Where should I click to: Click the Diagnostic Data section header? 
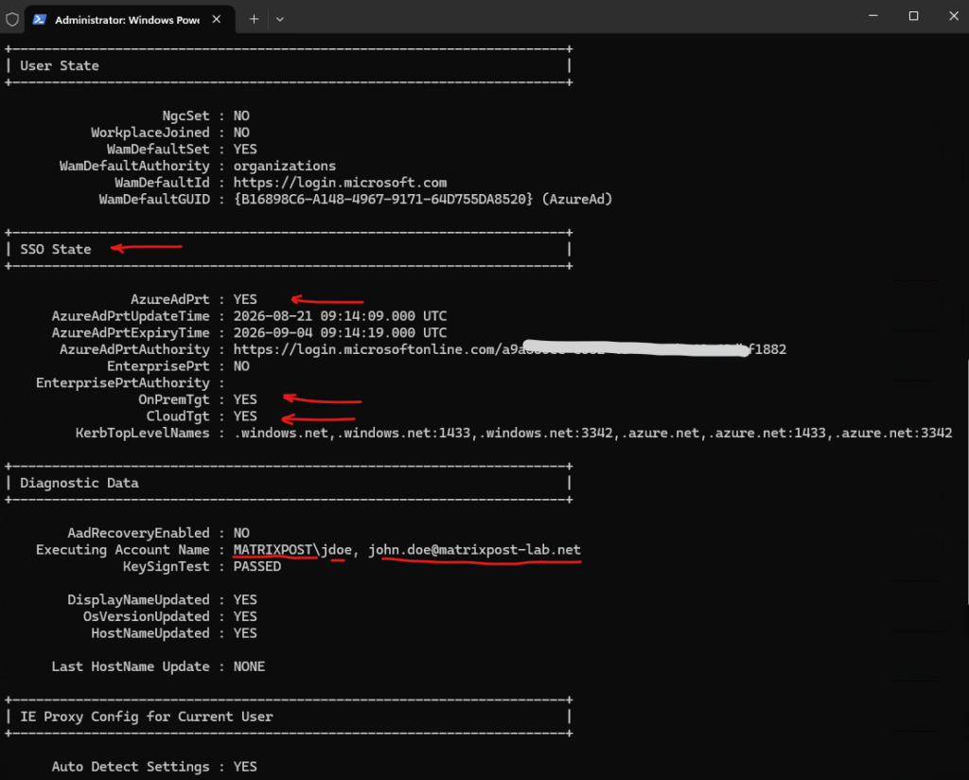coord(79,484)
